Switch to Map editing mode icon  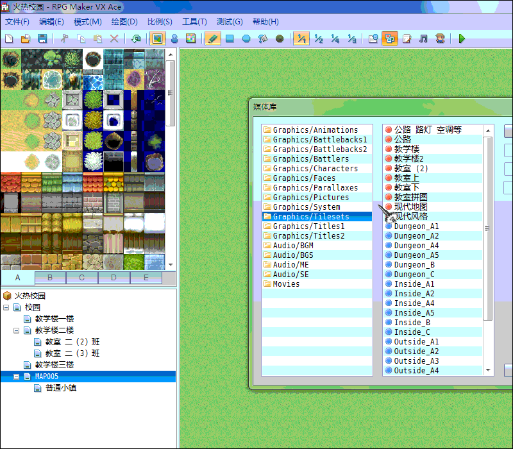[x=157, y=38]
